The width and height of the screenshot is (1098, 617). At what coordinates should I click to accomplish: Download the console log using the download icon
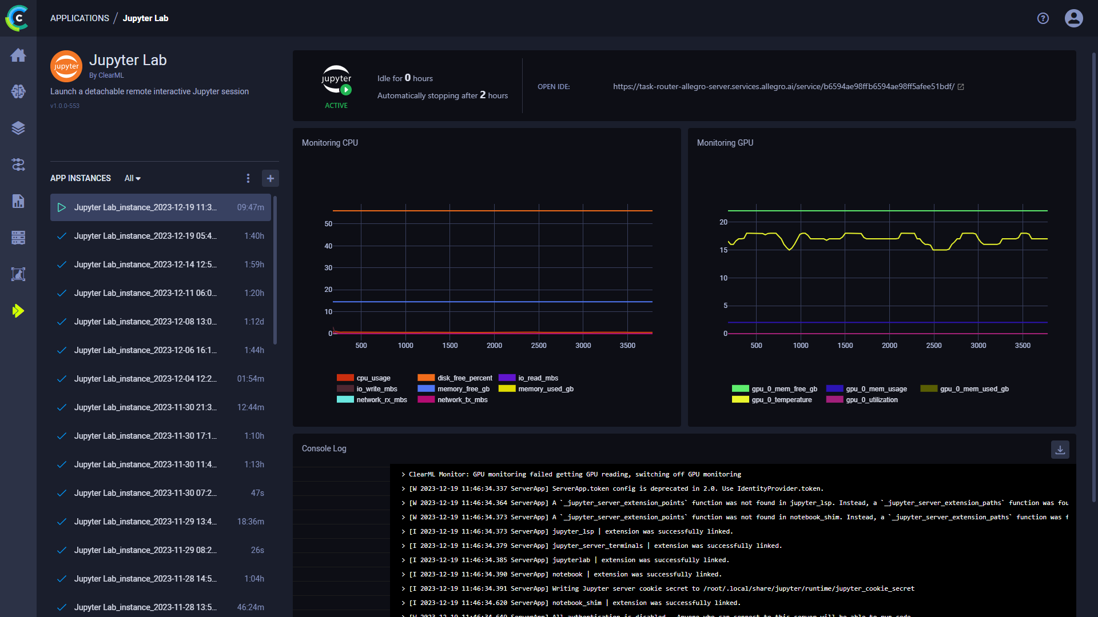1060,450
